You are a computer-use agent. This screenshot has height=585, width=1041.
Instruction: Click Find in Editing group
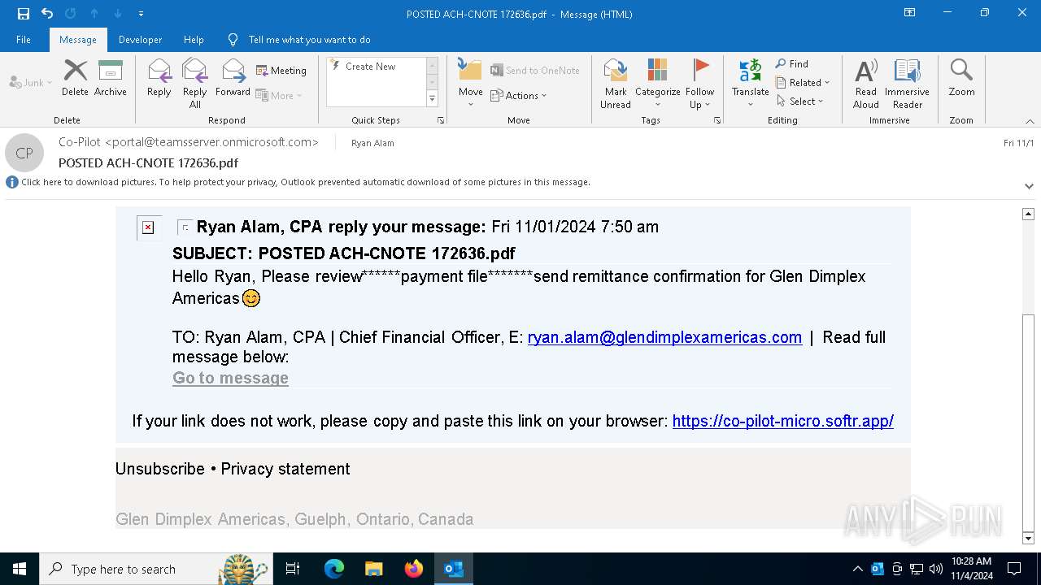pyautogui.click(x=791, y=64)
